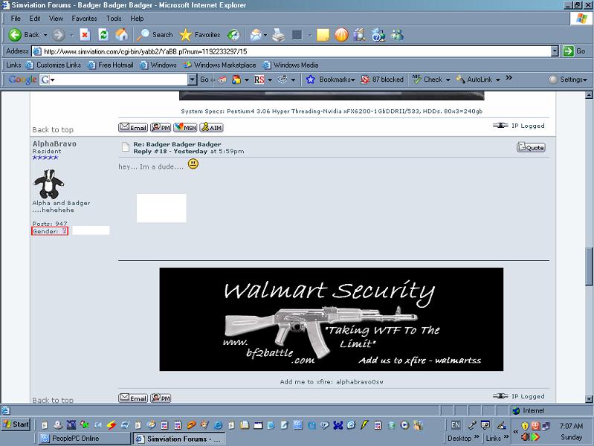The width and height of the screenshot is (594, 446).
Task: Click the vertical scrollbar thumb
Action: (589, 266)
